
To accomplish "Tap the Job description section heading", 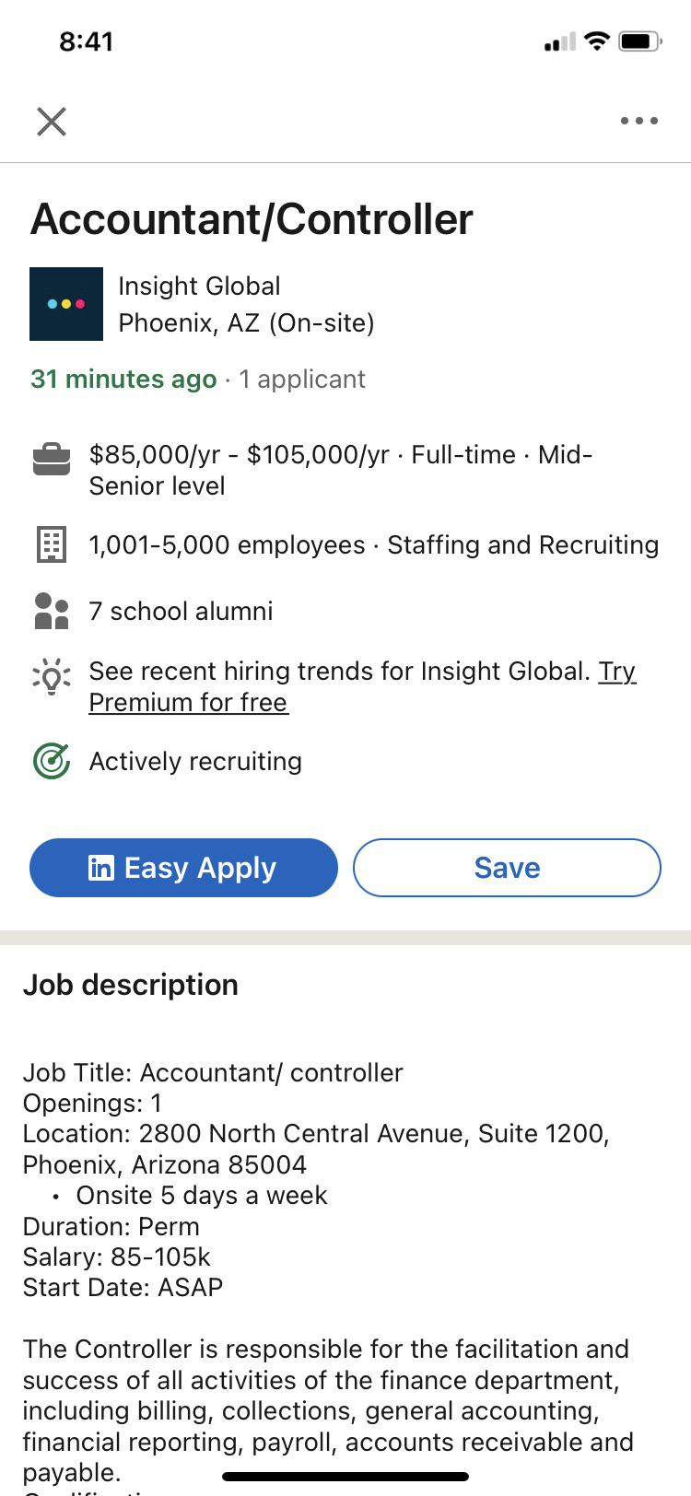I will (131, 985).
